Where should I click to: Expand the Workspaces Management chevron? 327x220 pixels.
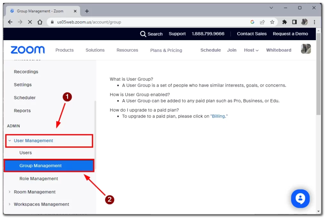coord(10,204)
